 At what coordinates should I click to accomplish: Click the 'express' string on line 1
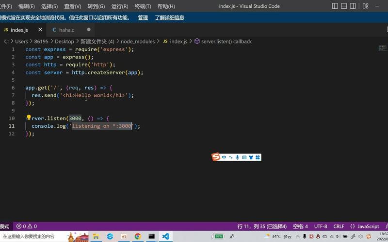coord(114,49)
